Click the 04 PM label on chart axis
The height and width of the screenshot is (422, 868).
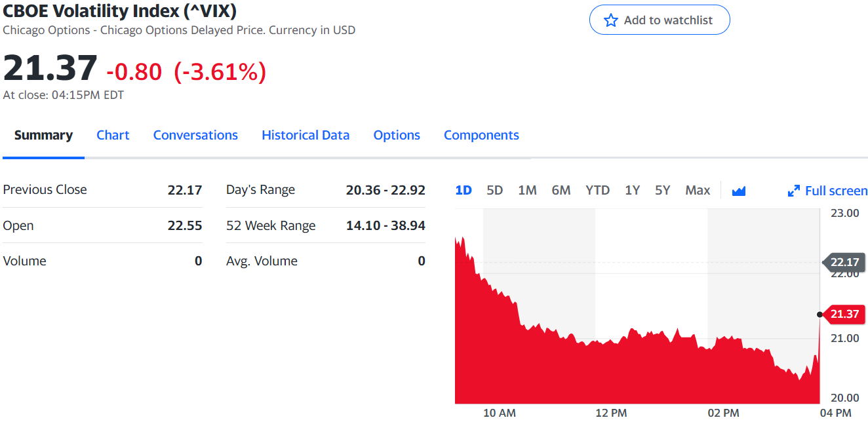[835, 413]
